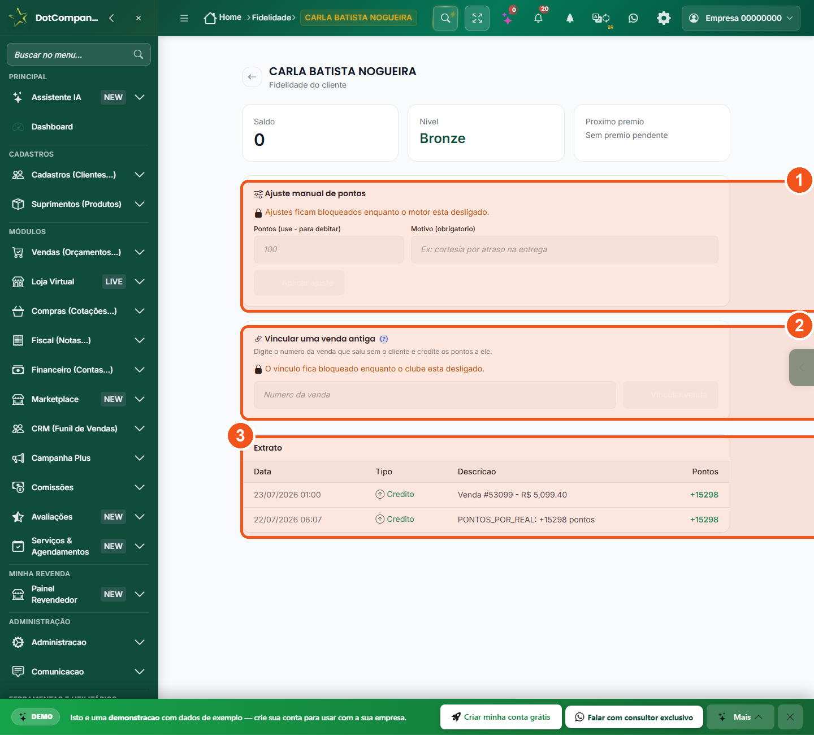Click the Numero da venda field
Viewport: 814px width, 735px height.
coord(435,395)
